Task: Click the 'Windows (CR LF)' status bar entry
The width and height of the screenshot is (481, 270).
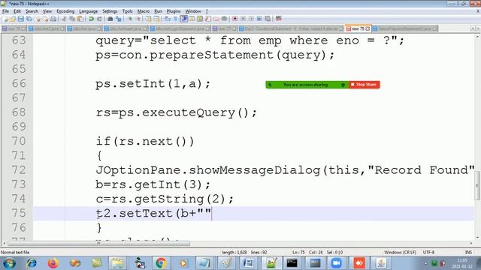Action: (400, 252)
